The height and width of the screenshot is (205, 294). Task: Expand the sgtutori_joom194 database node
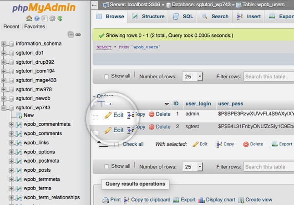pyautogui.click(x=3, y=72)
